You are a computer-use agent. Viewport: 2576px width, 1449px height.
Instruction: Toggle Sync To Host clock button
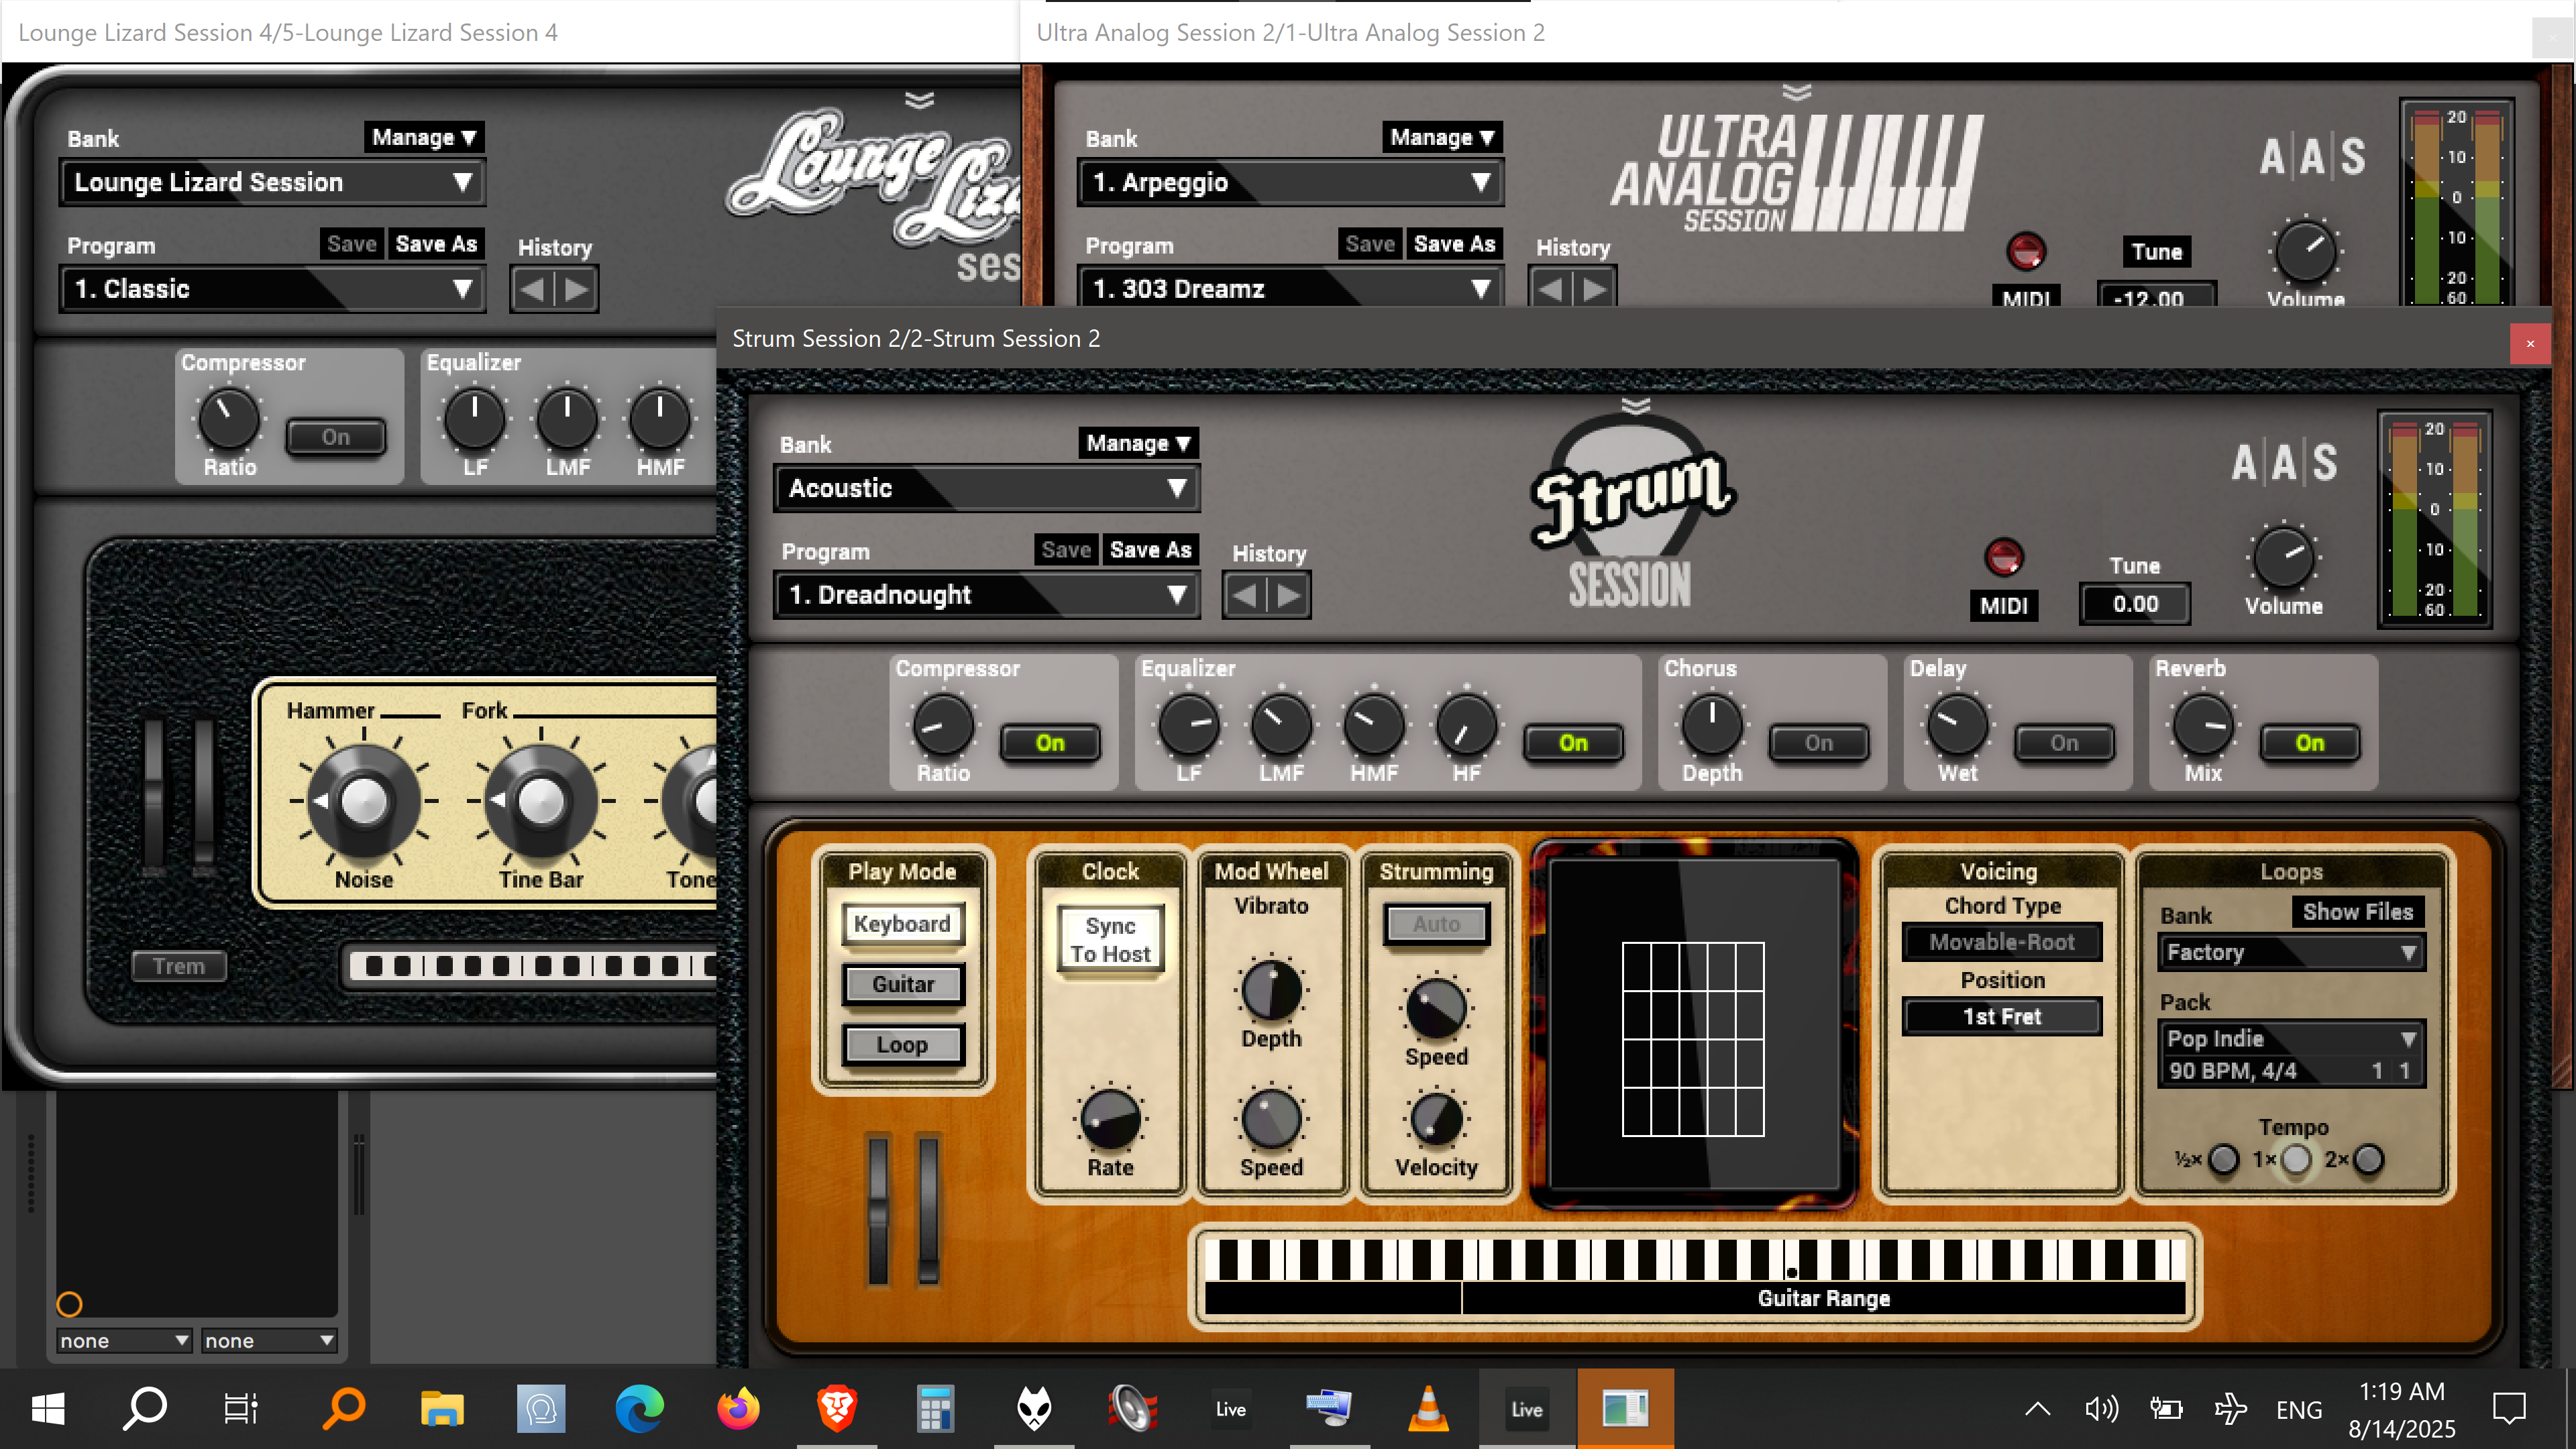pyautogui.click(x=1110, y=940)
